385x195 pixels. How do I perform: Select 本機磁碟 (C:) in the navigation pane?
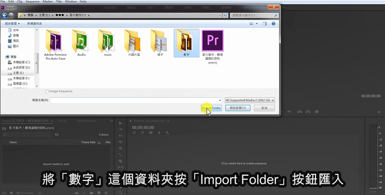pos(18,62)
